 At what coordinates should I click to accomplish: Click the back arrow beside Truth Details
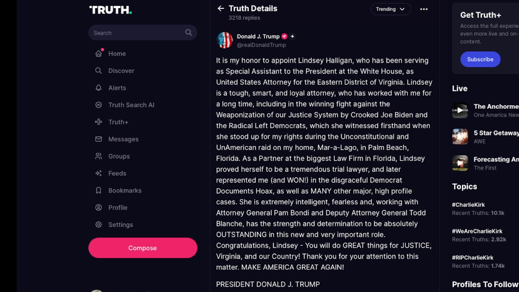pos(221,9)
